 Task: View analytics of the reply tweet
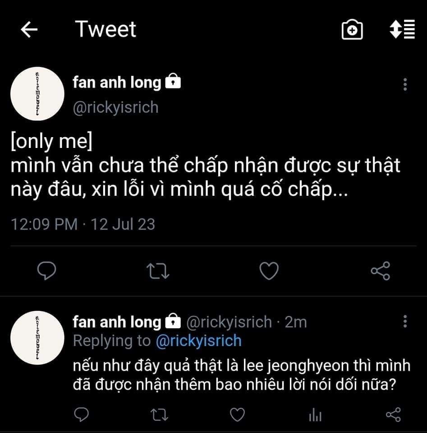pyautogui.click(x=315, y=414)
